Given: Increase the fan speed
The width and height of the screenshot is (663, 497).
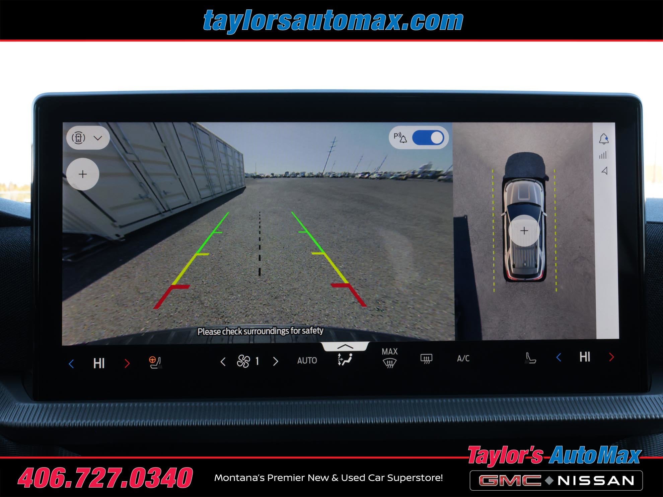Looking at the screenshot, I should 276,361.
